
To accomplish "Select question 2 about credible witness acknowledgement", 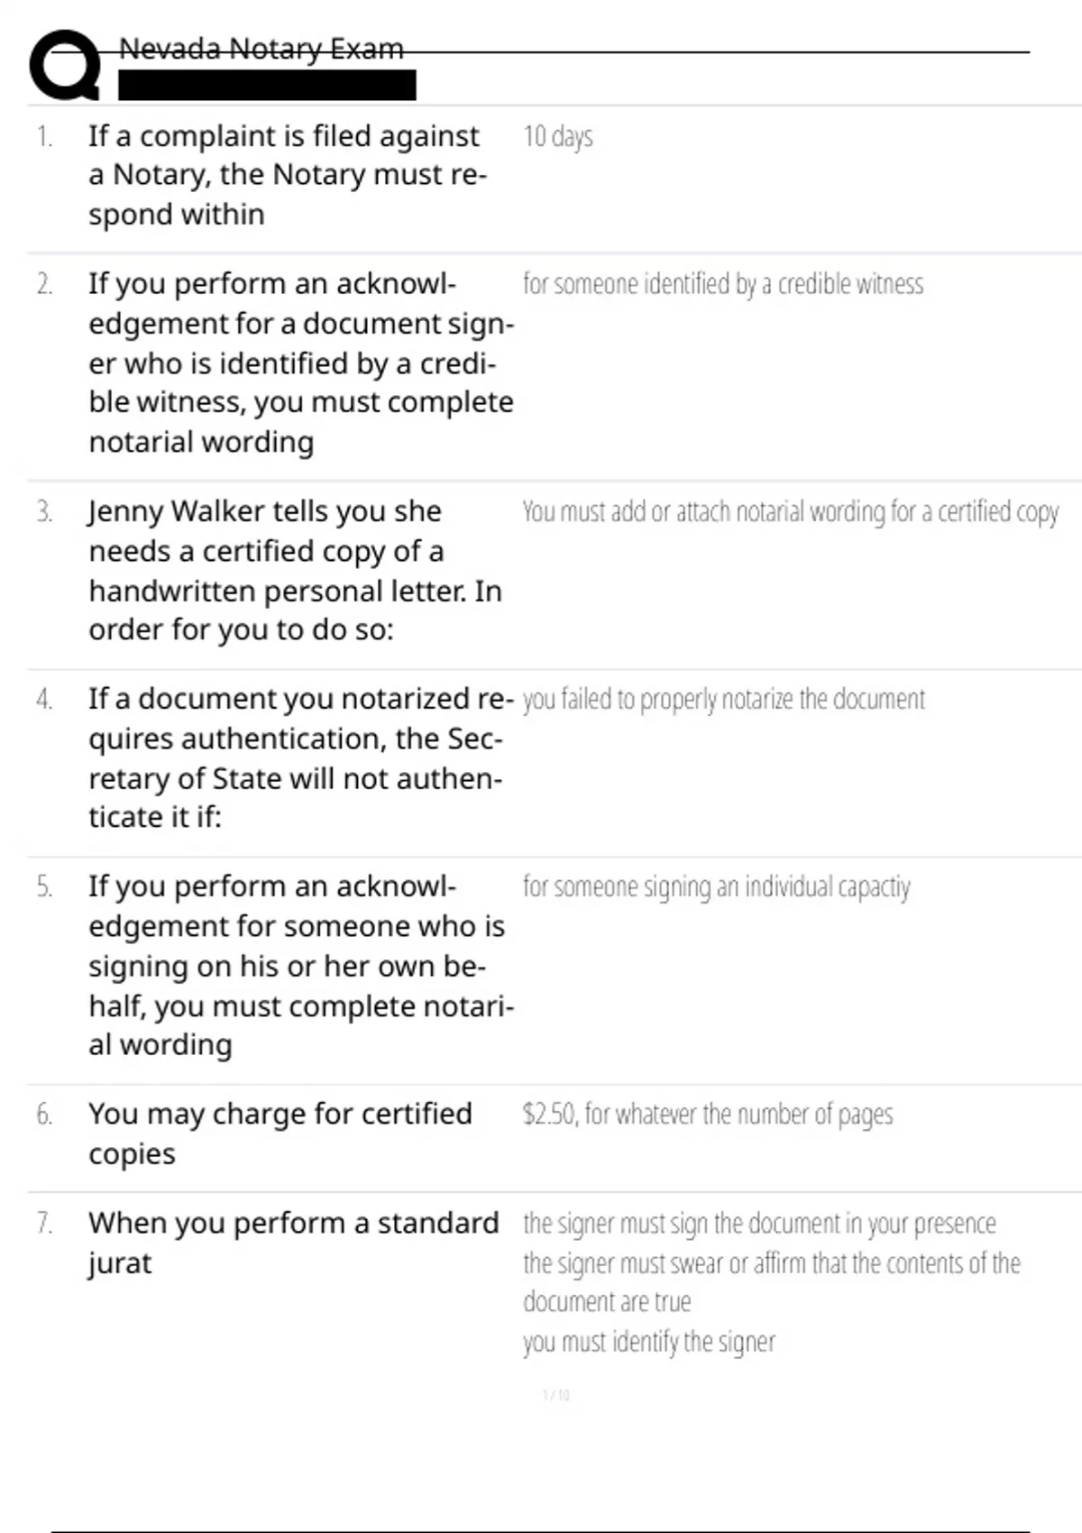I will click(300, 363).
